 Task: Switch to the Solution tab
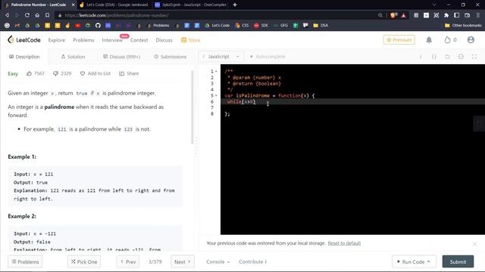click(x=73, y=57)
